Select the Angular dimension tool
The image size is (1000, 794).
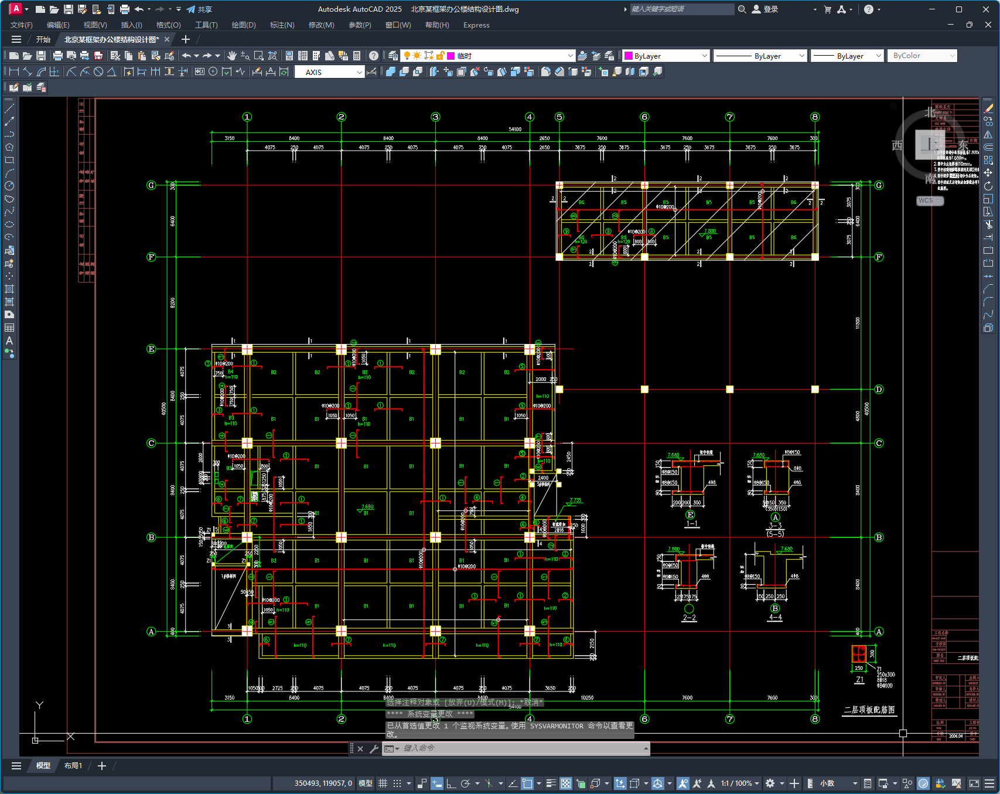pos(111,71)
